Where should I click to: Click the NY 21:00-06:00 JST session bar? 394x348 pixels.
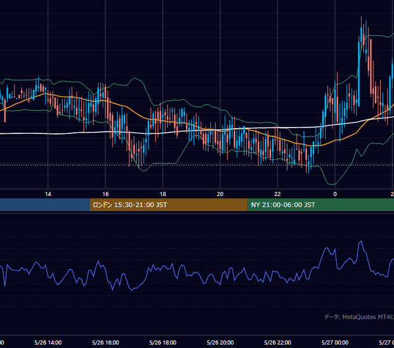click(320, 205)
